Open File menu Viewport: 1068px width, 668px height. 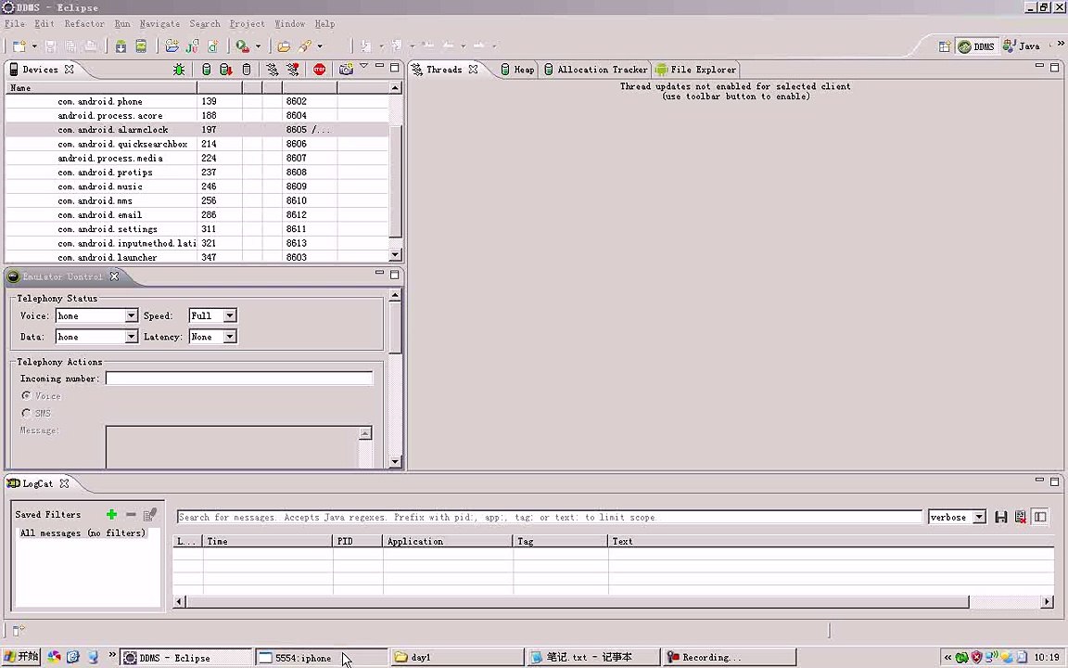[14, 24]
